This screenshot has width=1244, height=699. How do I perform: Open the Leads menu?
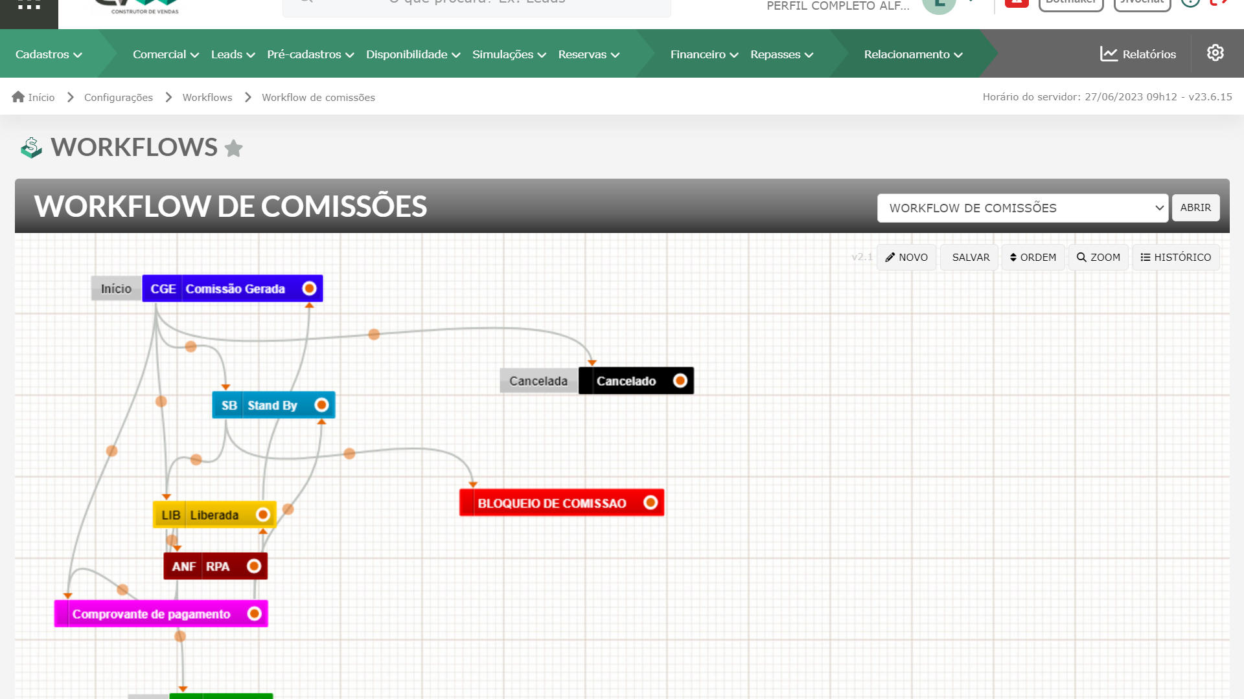click(233, 54)
